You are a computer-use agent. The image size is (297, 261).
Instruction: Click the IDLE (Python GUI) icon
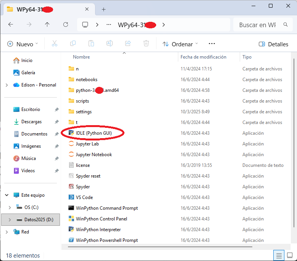pos(71,133)
